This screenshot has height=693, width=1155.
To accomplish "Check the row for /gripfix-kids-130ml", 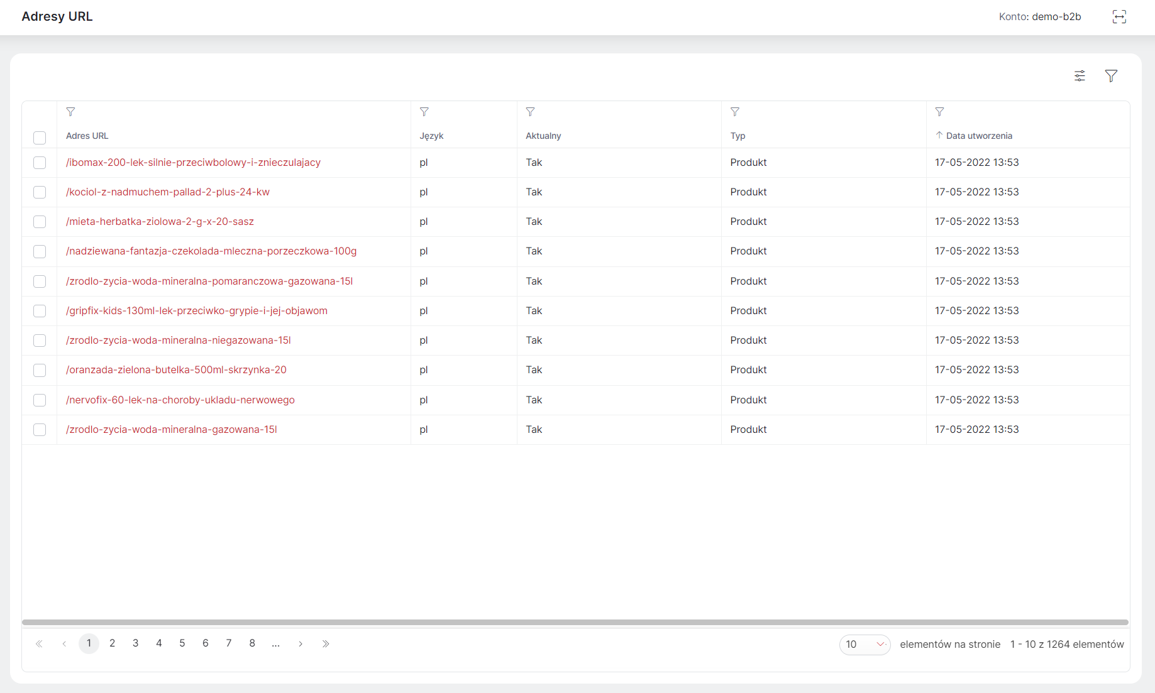I will click(40, 311).
